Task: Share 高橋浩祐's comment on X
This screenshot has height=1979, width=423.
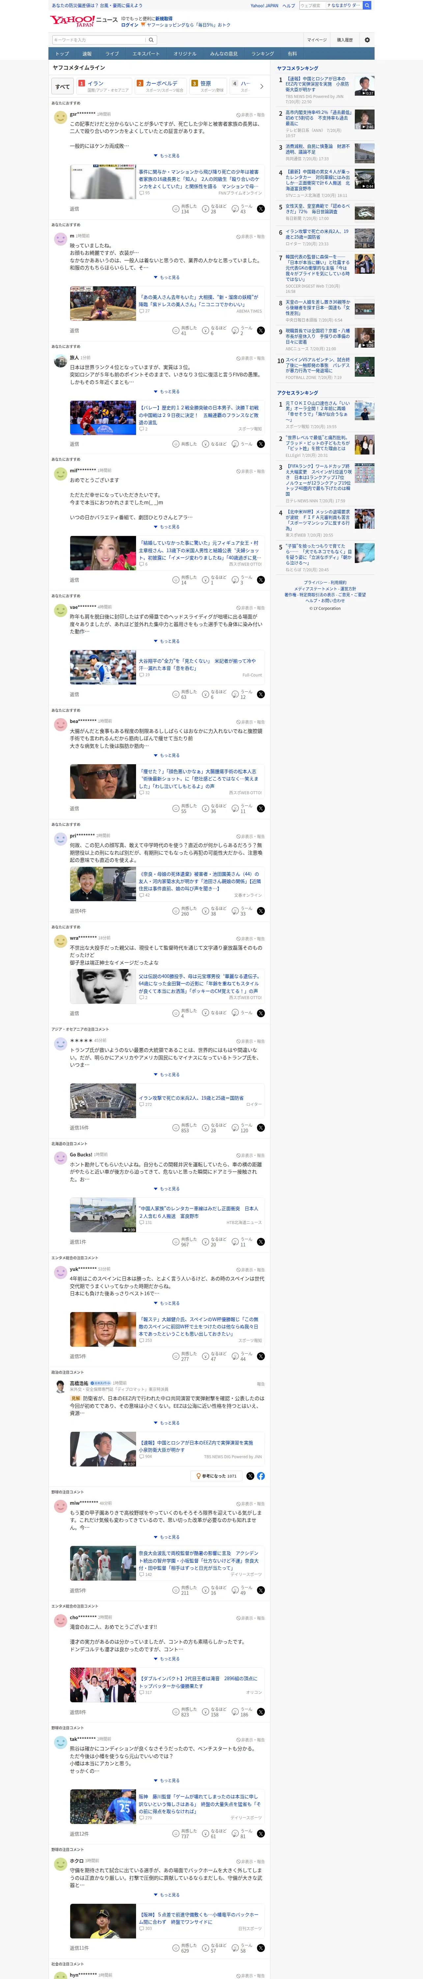Action: tap(250, 1476)
